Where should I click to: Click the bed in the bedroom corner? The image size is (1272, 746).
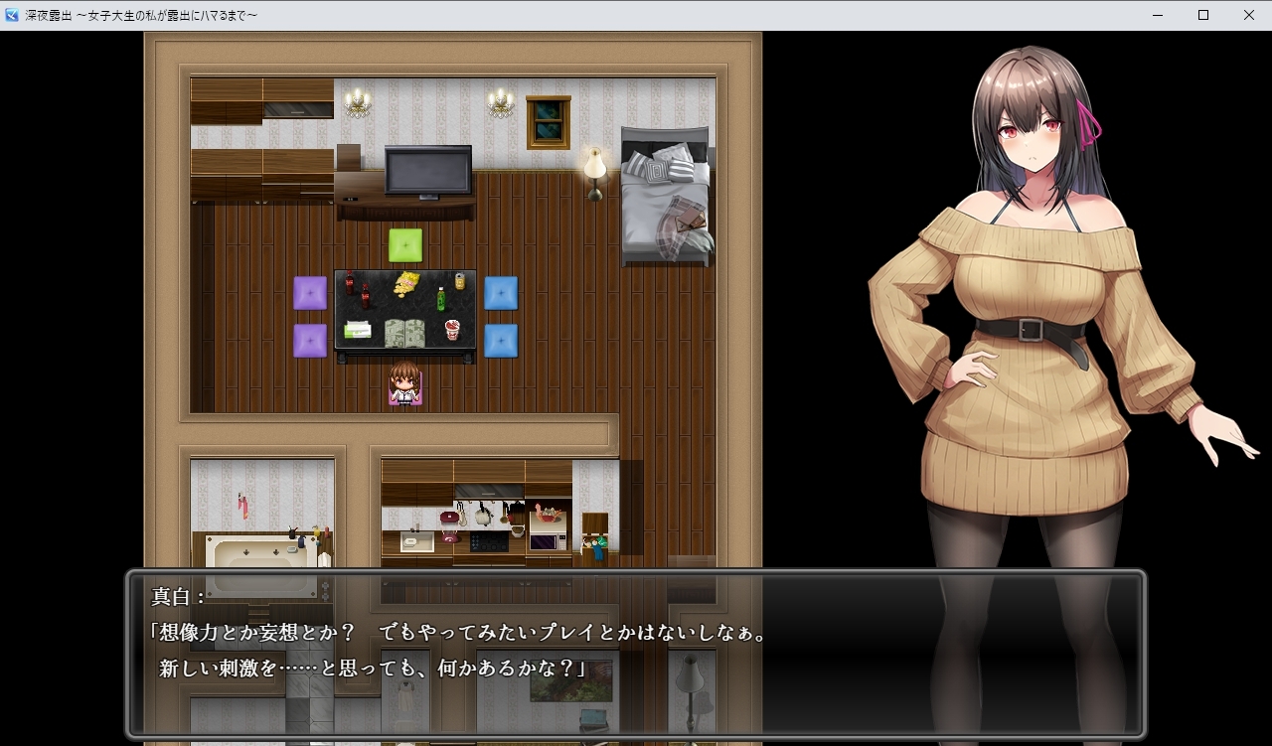(x=666, y=196)
